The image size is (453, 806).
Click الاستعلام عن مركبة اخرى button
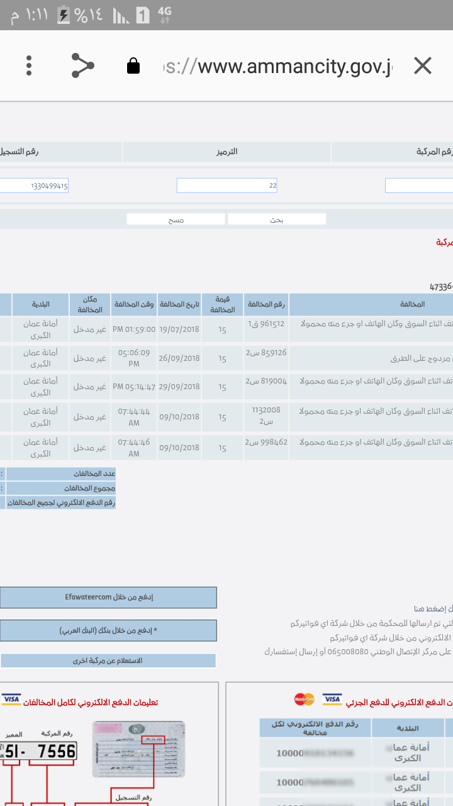click(108, 661)
